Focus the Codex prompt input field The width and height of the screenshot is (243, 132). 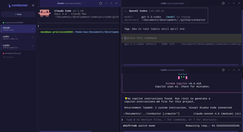(182, 38)
